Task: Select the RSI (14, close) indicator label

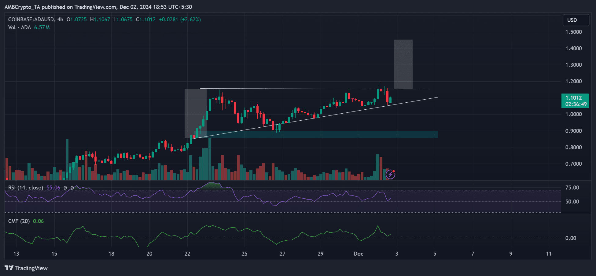Action: click(x=26, y=188)
